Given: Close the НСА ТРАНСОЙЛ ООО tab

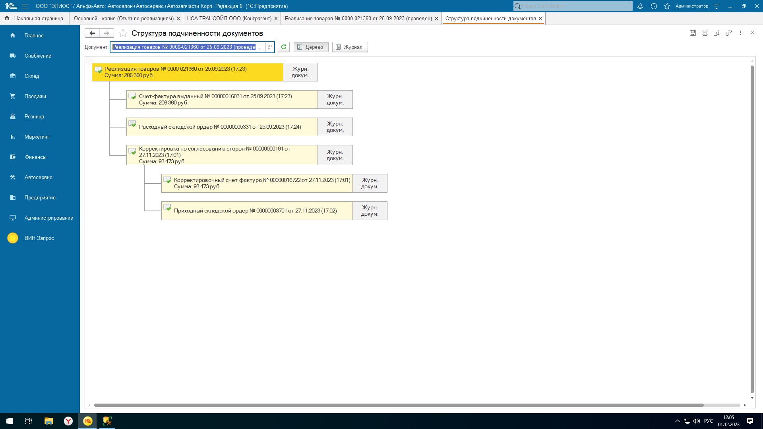Looking at the screenshot, I should click(x=276, y=18).
